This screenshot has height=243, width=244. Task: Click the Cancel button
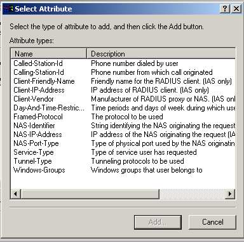(x=212, y=222)
